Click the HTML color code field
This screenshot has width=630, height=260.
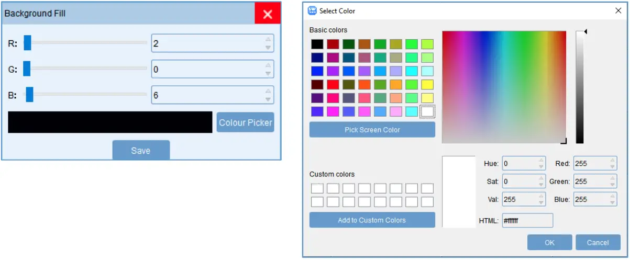[x=527, y=220]
